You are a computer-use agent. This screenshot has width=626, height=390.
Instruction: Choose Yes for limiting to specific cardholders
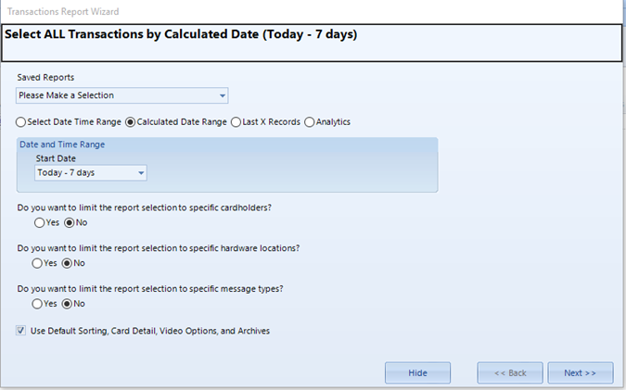pos(39,223)
